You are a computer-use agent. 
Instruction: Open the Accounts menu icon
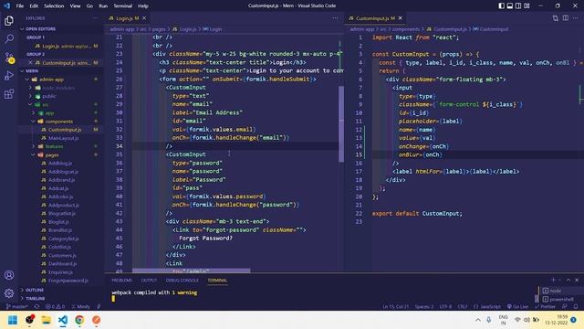(9, 275)
